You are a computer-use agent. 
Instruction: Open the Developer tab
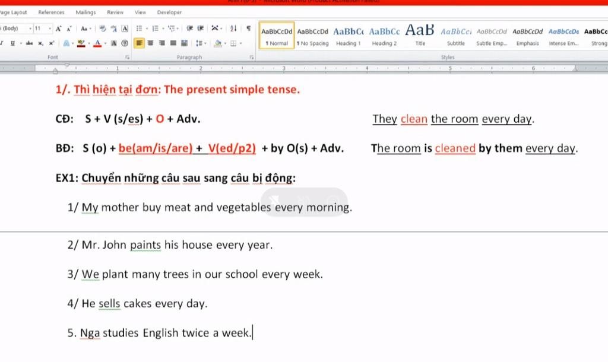click(169, 12)
